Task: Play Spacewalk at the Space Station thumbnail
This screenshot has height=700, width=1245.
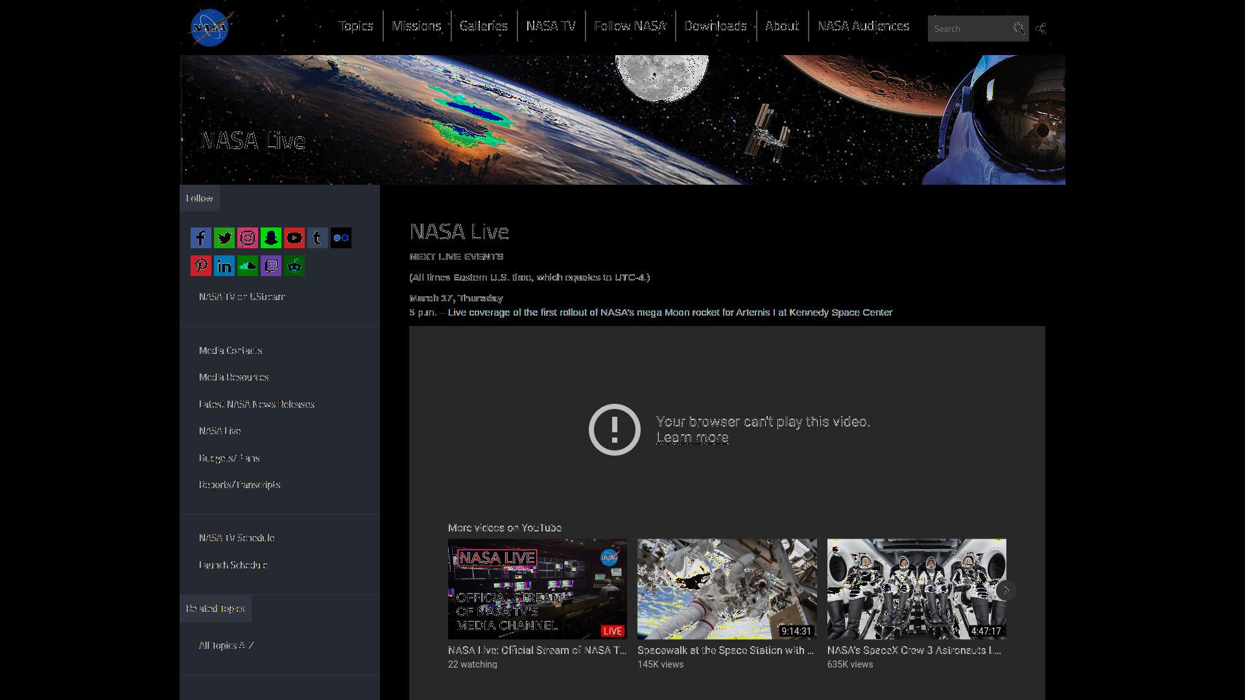Action: (x=727, y=589)
